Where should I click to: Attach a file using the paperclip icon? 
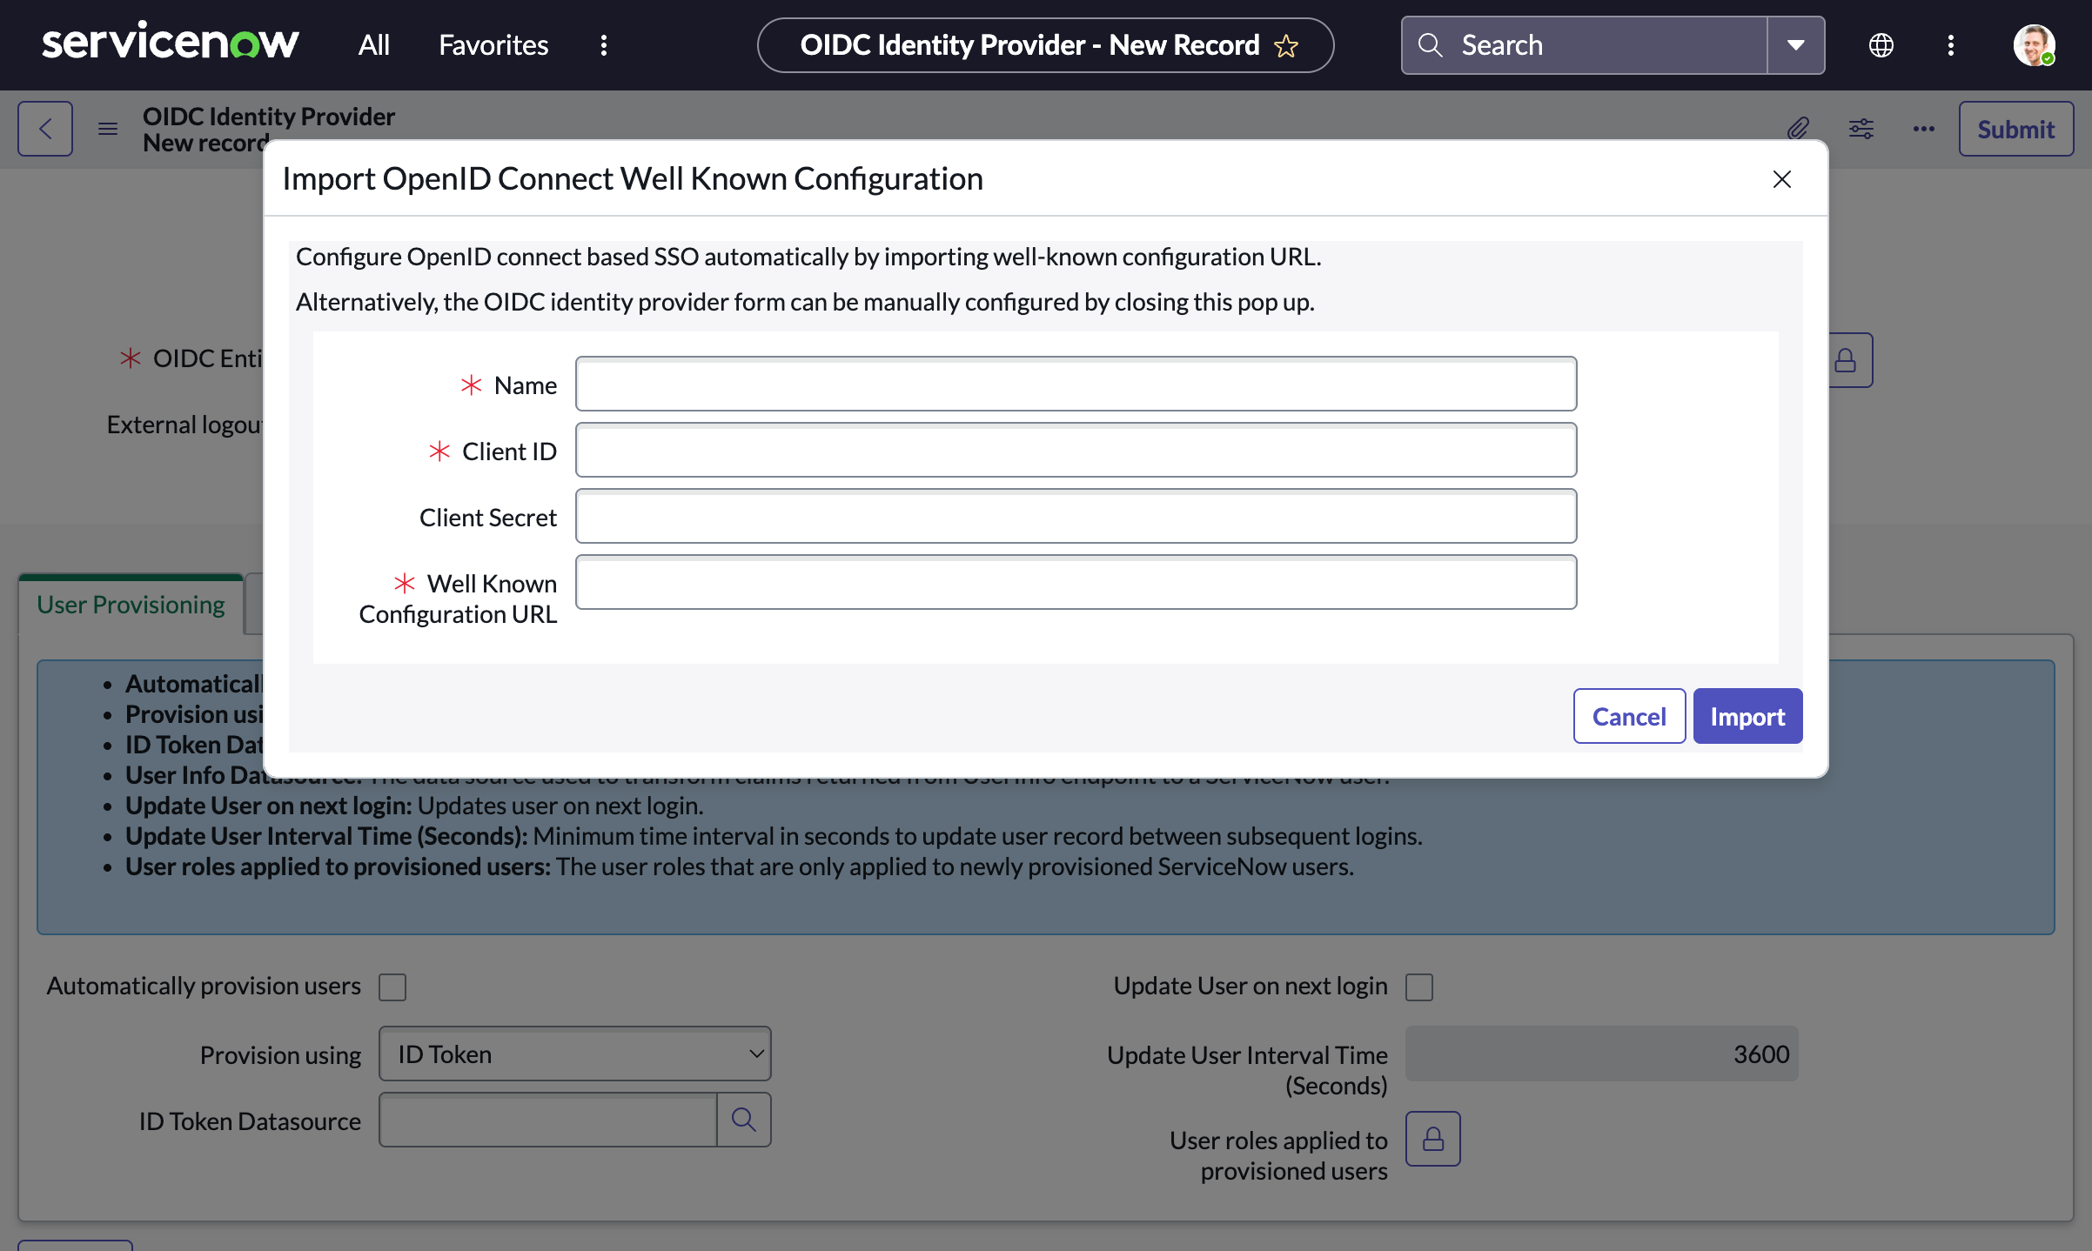[x=1798, y=128]
